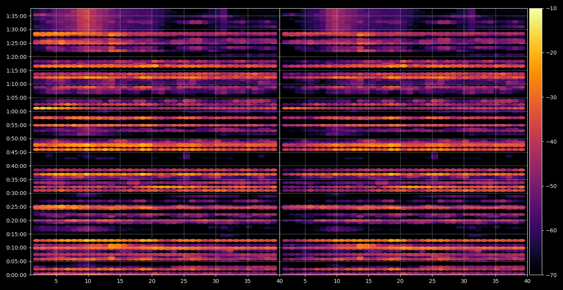The height and width of the screenshot is (290, 563).
Task: Click the 0:40:00 time axis label
Action: click(17, 166)
